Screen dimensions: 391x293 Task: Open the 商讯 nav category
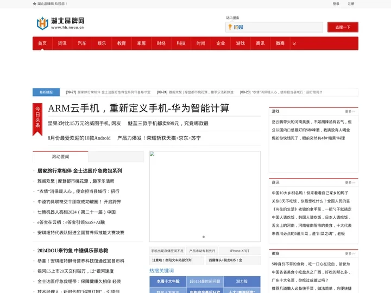(x=260, y=43)
